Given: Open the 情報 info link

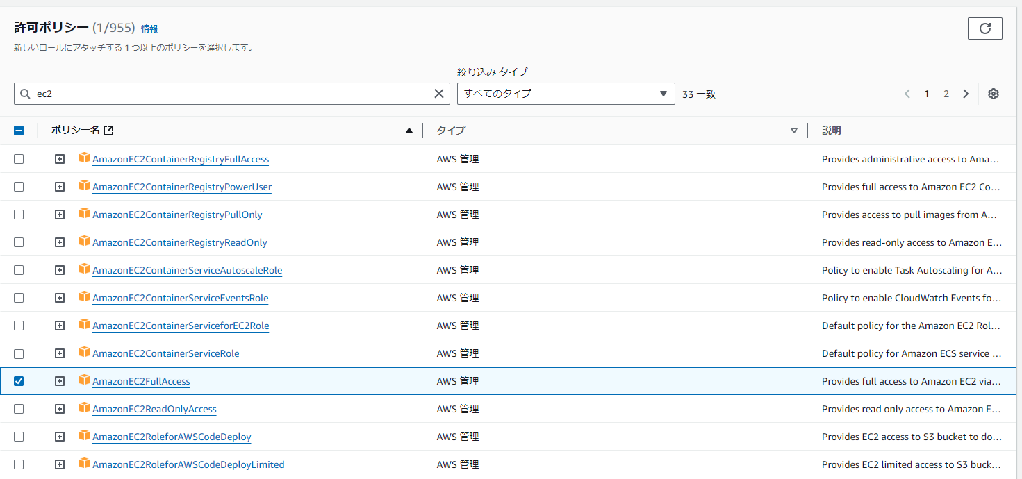Looking at the screenshot, I should [149, 28].
